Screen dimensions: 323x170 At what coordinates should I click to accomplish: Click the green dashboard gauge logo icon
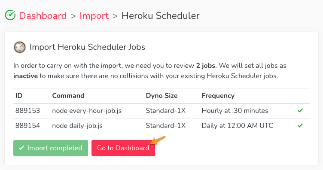pos(10,15)
